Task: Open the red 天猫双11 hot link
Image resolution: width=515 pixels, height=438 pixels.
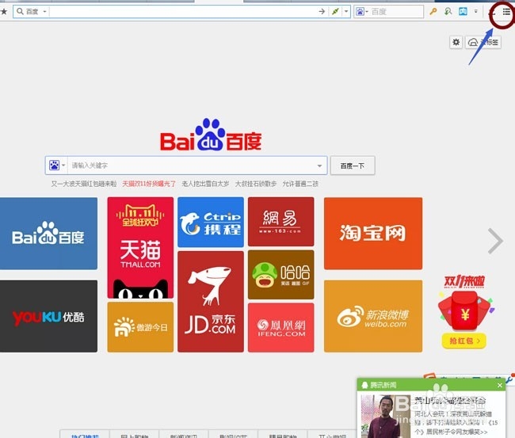Action: click(149, 184)
